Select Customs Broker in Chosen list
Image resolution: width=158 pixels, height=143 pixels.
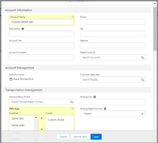point(60,120)
